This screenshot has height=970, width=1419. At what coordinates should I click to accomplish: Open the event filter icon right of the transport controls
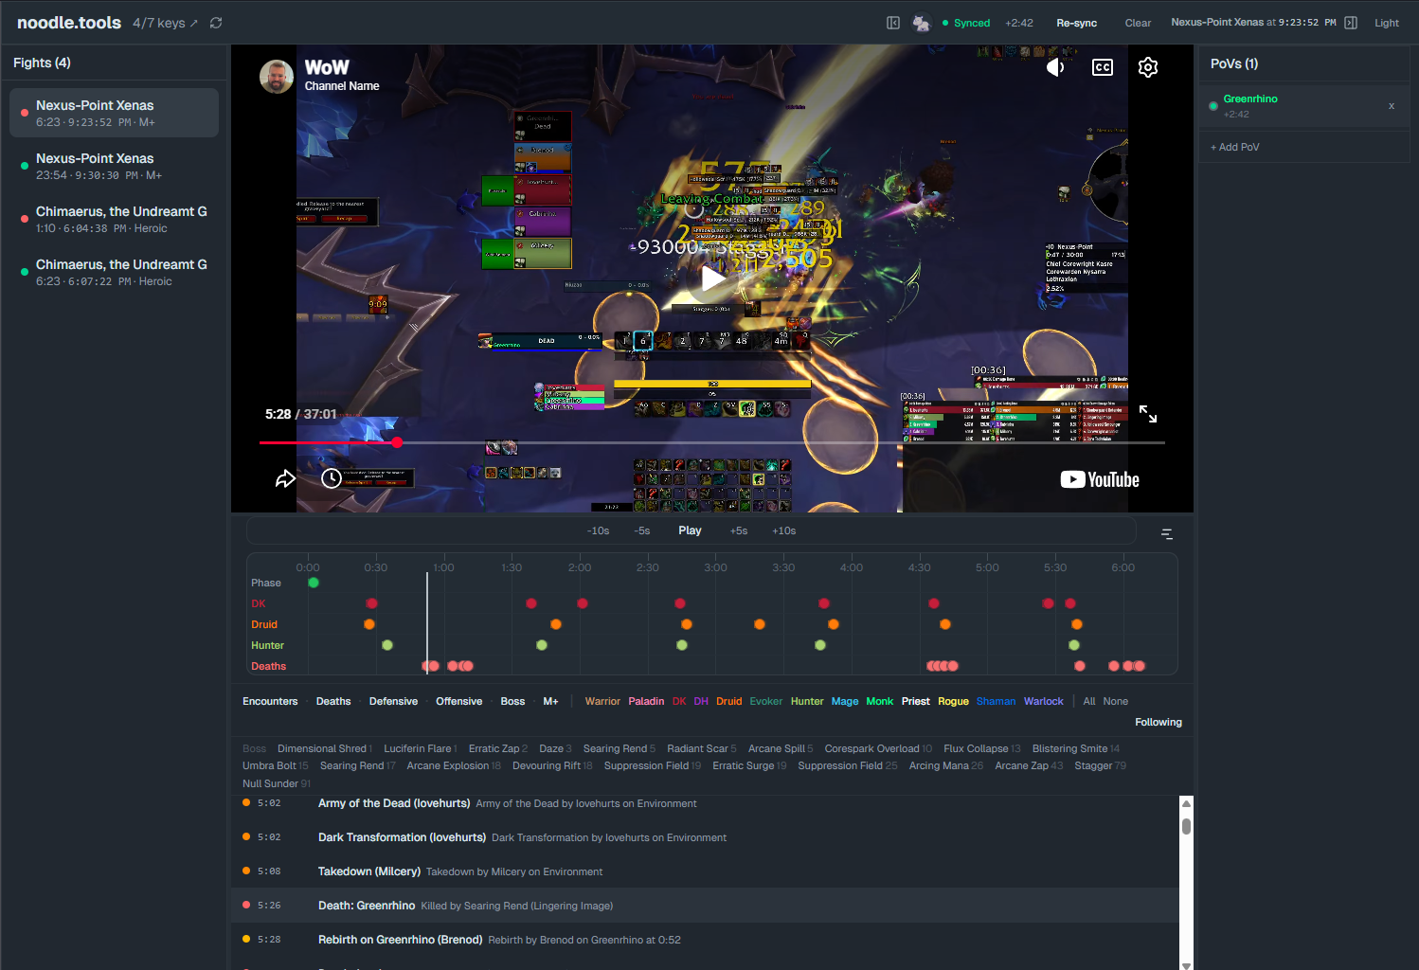coord(1166,534)
